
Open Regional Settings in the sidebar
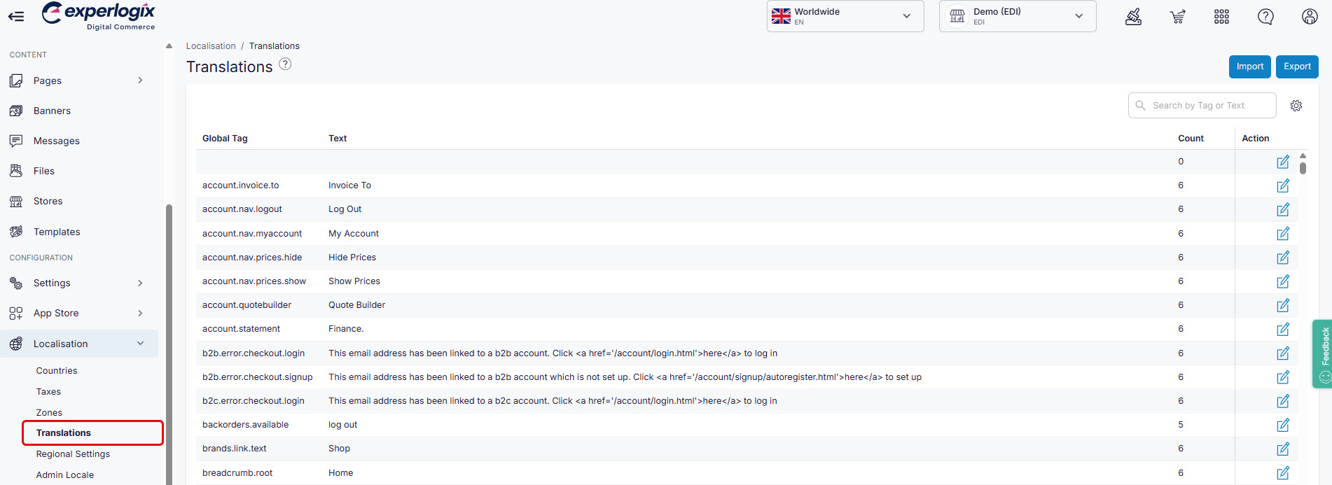(73, 454)
